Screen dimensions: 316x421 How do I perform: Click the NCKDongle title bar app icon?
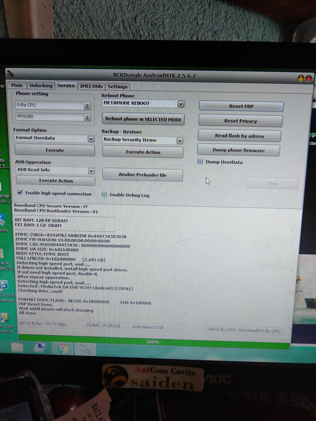pyautogui.click(x=11, y=73)
